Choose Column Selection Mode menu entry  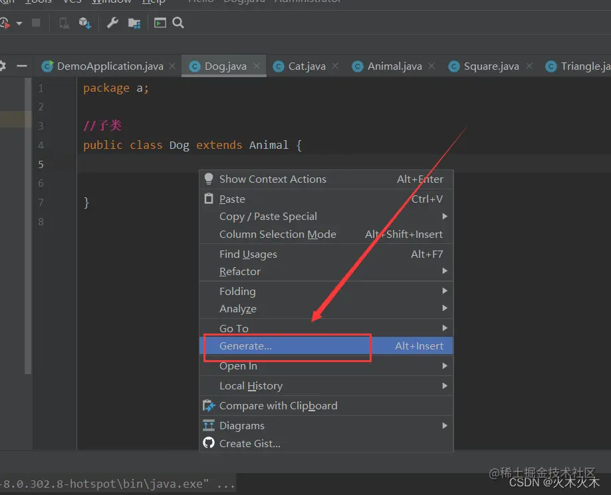pos(326,234)
